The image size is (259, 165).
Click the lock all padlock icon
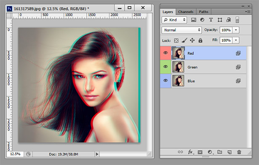[200, 40]
